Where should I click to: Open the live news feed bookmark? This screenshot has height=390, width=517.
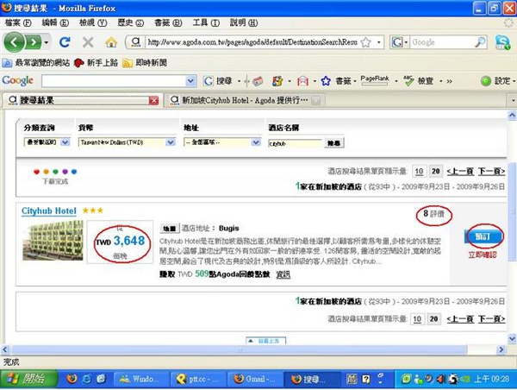click(x=145, y=63)
